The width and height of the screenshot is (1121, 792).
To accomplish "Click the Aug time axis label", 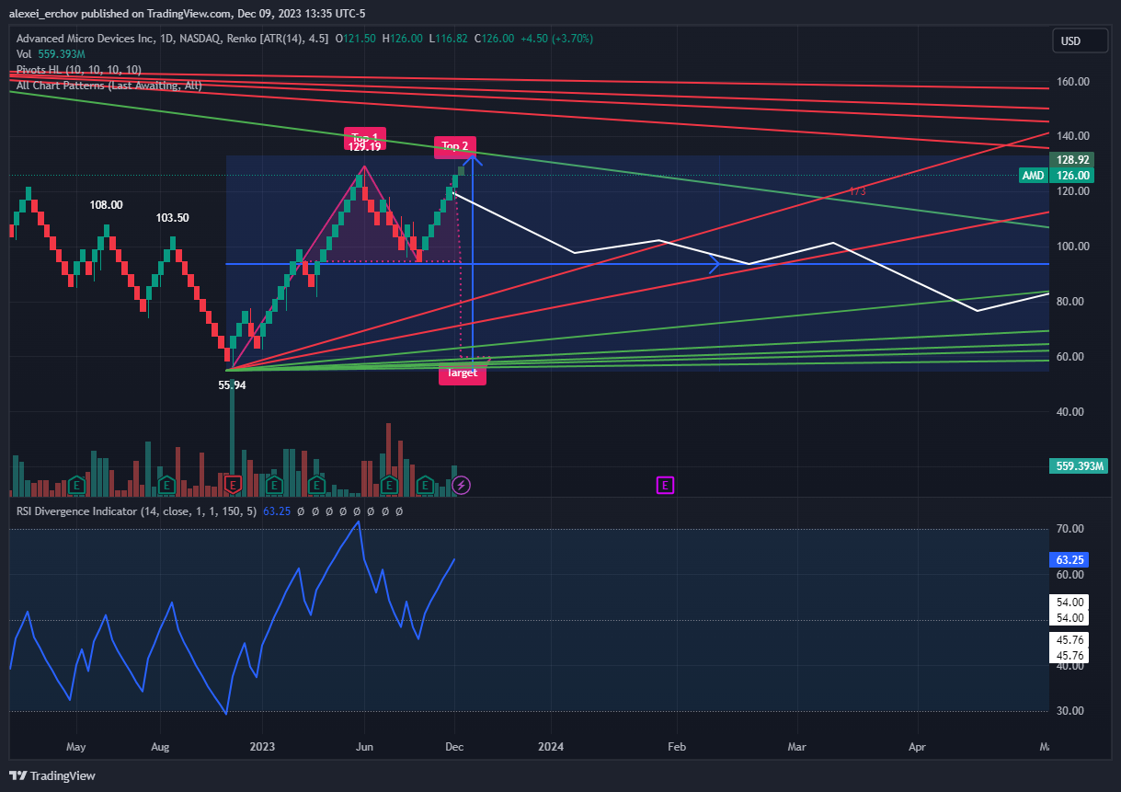I will 160,748.
